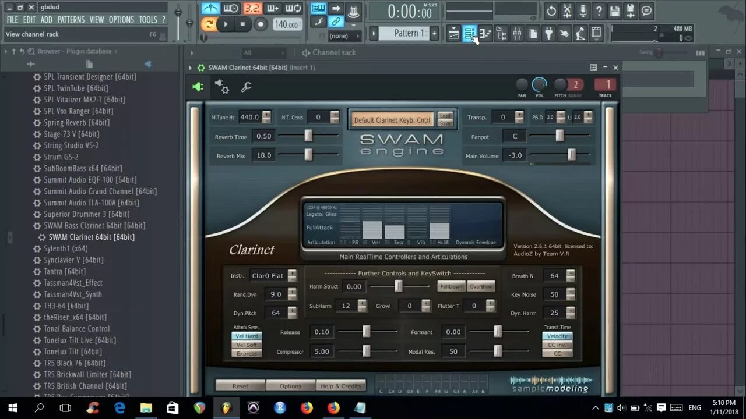This screenshot has height=419, width=746.
Task: Open Windows Start menu
Action: pyautogui.click(x=13, y=408)
